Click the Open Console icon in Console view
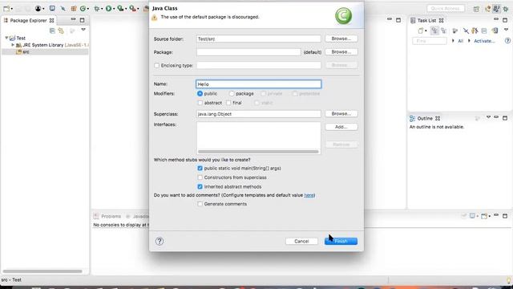Image resolution: width=513 pixels, height=289 pixels. coord(484,216)
